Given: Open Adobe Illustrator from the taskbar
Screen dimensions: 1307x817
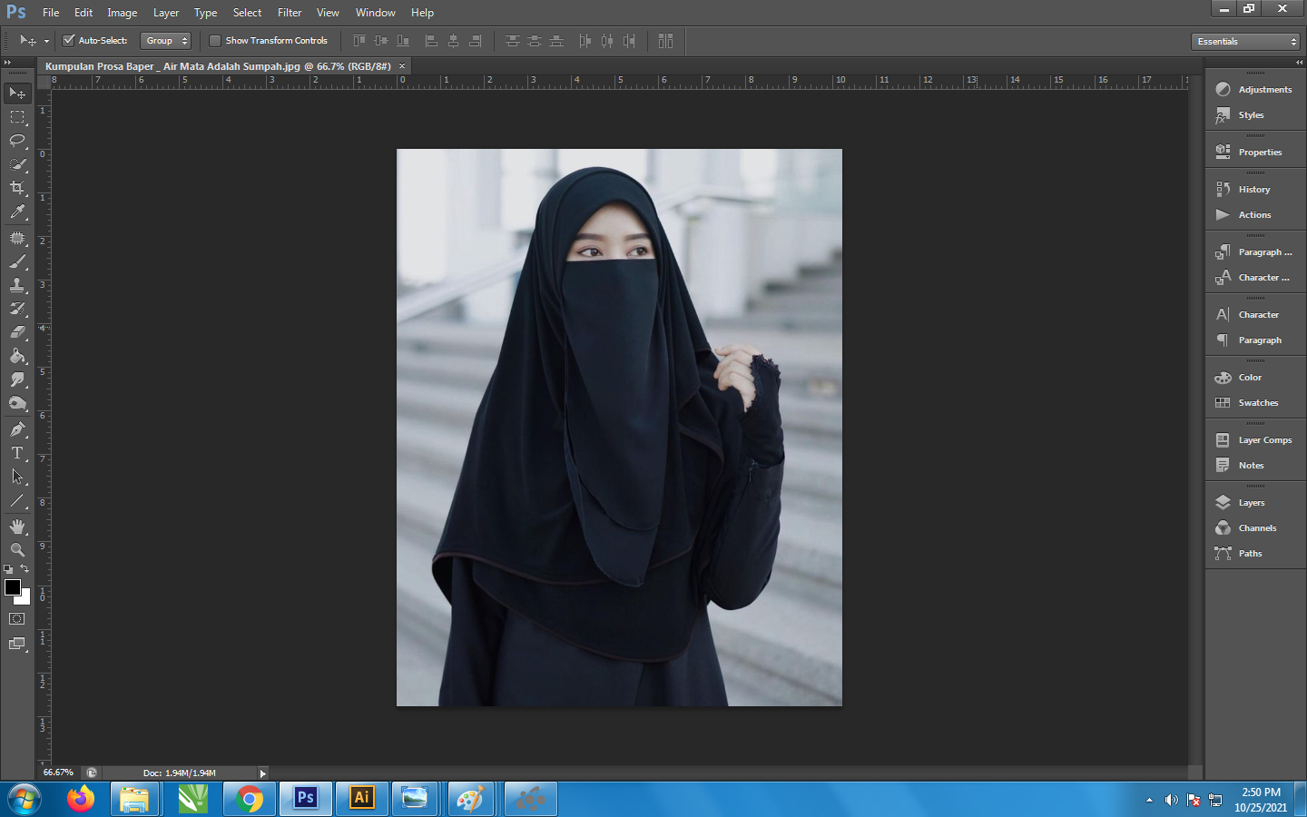Looking at the screenshot, I should 361,798.
